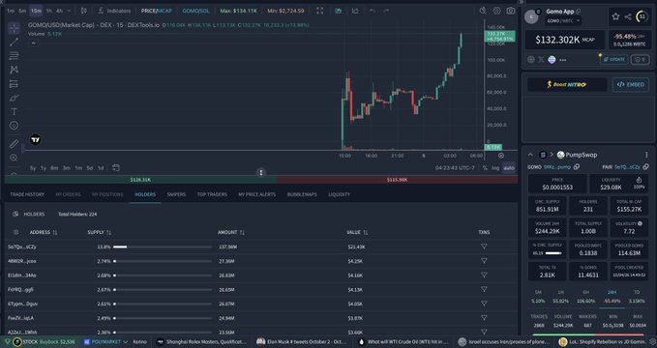Toggle percent scale on the chart
The height and width of the screenshot is (348, 657).
[x=485, y=168]
